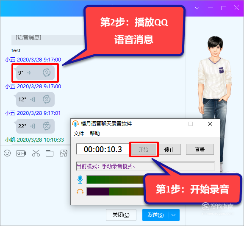The image size is (244, 226).
Task: Play the 22" voice message
Action: (35, 126)
